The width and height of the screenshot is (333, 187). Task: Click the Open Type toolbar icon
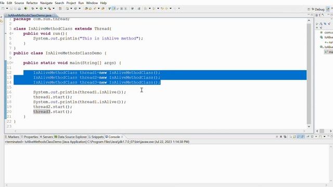tap(86, 8)
